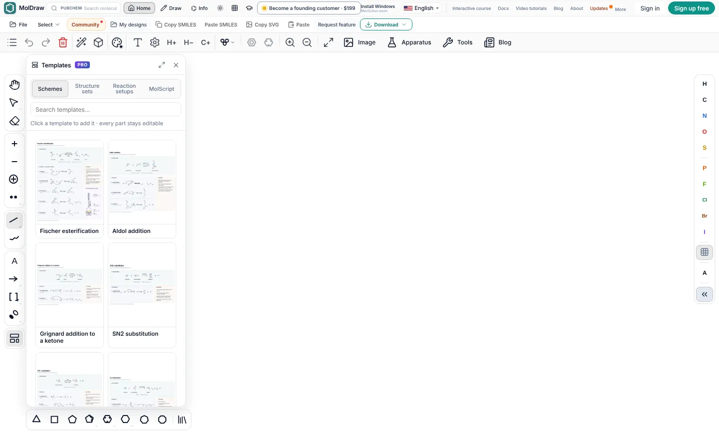The image size is (719, 433).
Task: Add a square ring shape
Action: point(54,420)
